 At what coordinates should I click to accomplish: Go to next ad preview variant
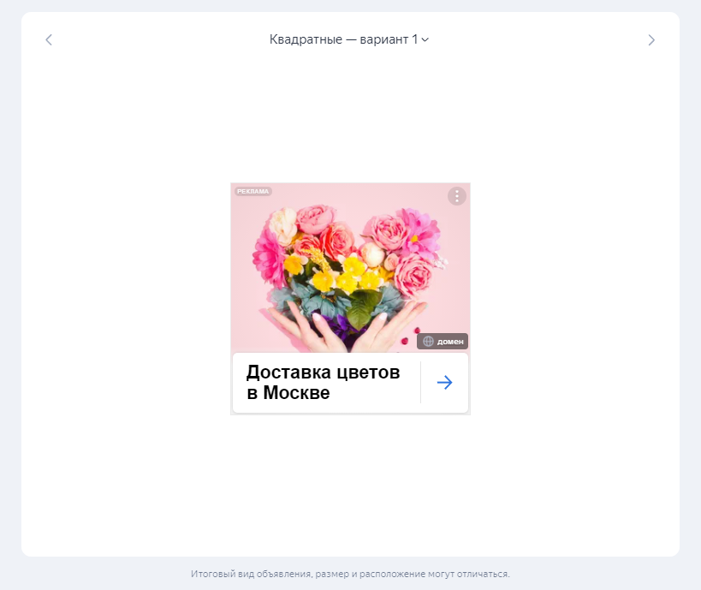[x=651, y=40]
